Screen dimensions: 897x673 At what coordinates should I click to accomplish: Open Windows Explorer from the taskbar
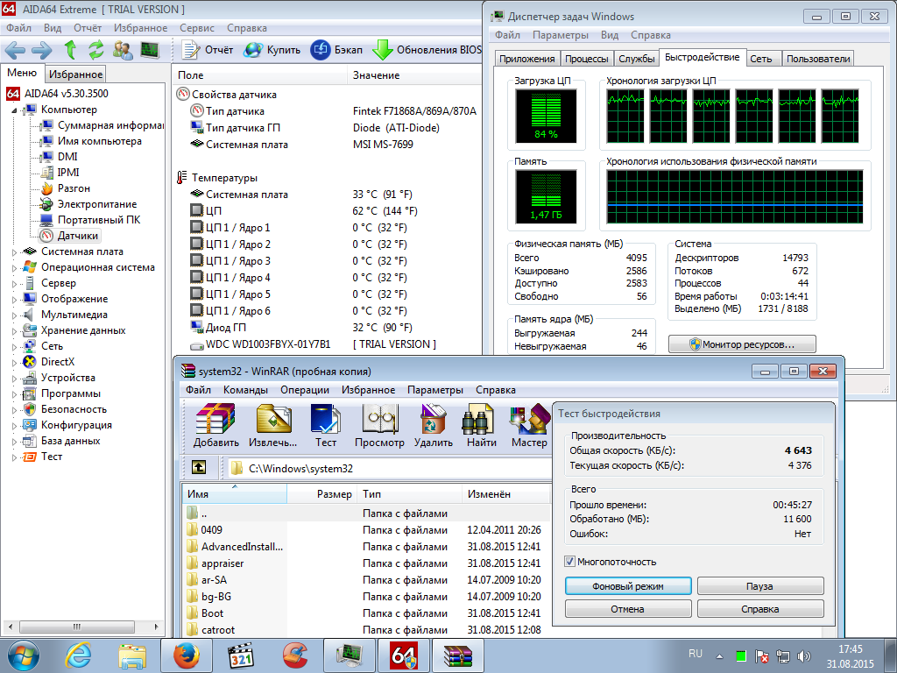131,655
